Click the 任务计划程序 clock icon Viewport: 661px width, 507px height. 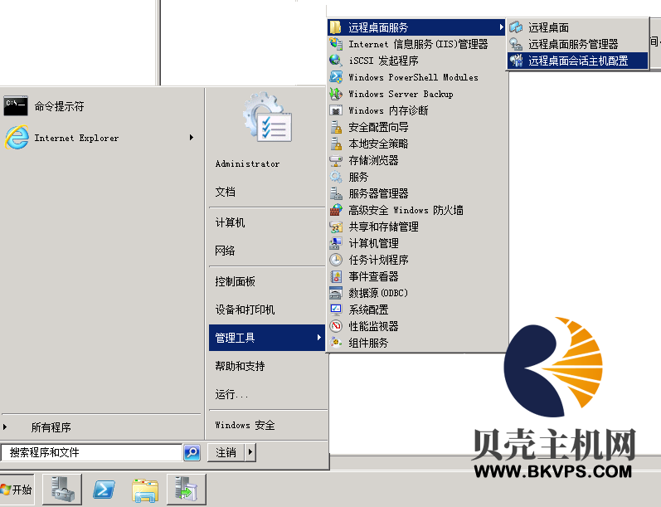click(x=336, y=260)
